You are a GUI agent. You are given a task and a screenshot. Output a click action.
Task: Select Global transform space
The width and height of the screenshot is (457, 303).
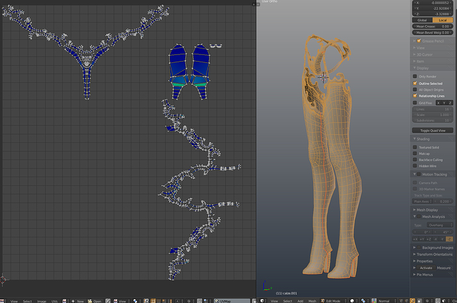[422, 20]
